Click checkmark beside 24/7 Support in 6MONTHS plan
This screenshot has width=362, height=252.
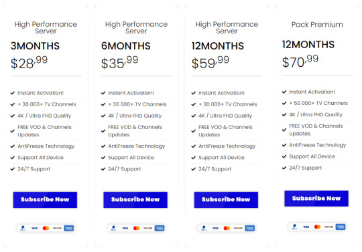tap(103, 169)
